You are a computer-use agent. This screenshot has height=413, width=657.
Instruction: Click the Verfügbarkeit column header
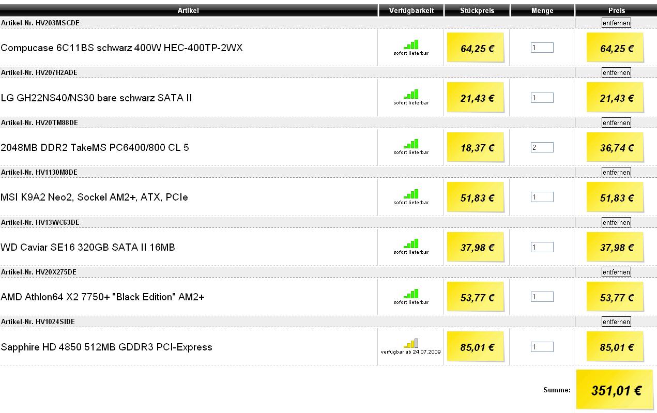coord(411,10)
